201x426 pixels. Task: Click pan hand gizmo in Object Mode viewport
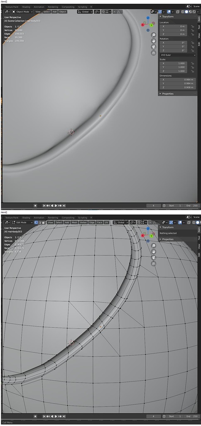[x=154, y=41]
